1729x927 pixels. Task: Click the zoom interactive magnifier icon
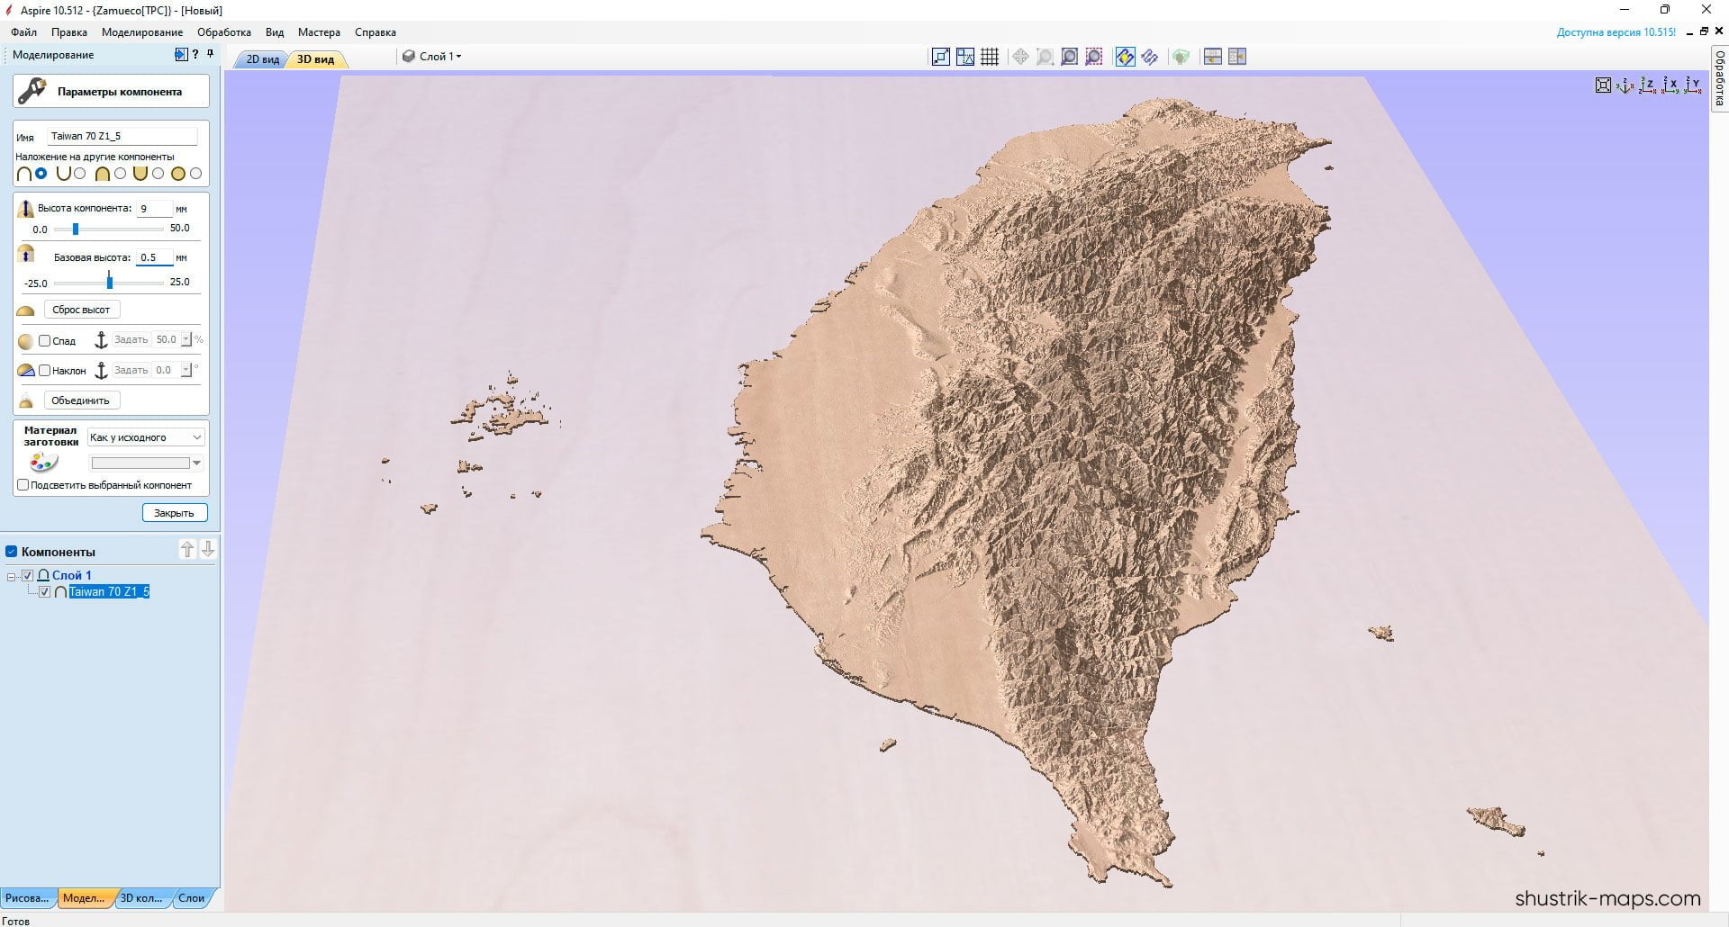click(1045, 57)
